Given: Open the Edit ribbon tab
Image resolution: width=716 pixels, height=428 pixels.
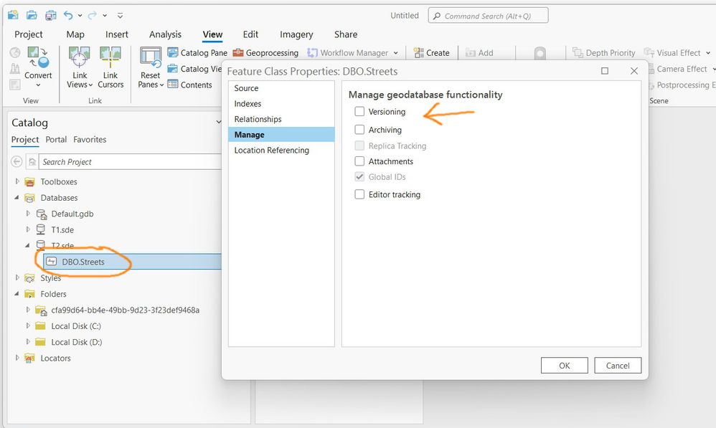Looking at the screenshot, I should (250, 34).
